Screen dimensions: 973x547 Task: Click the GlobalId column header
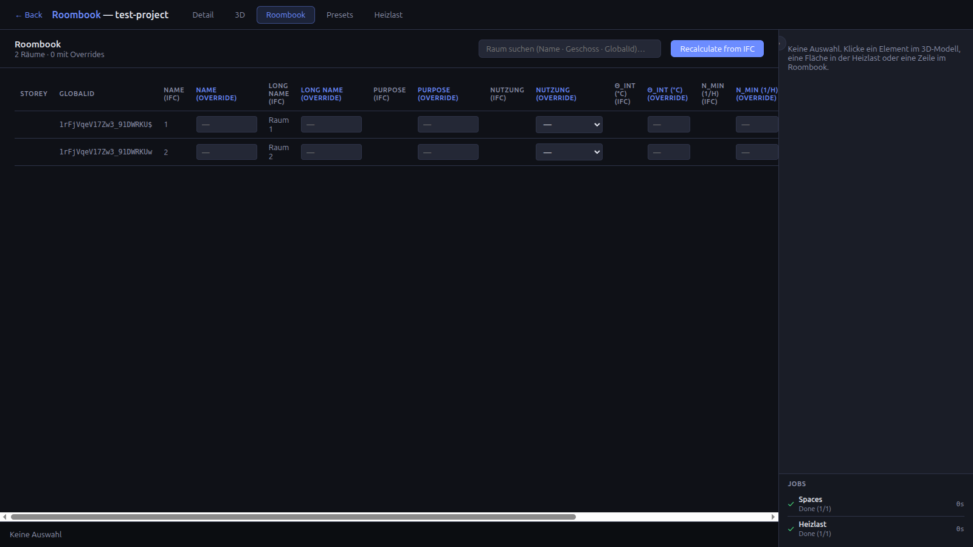coord(77,94)
